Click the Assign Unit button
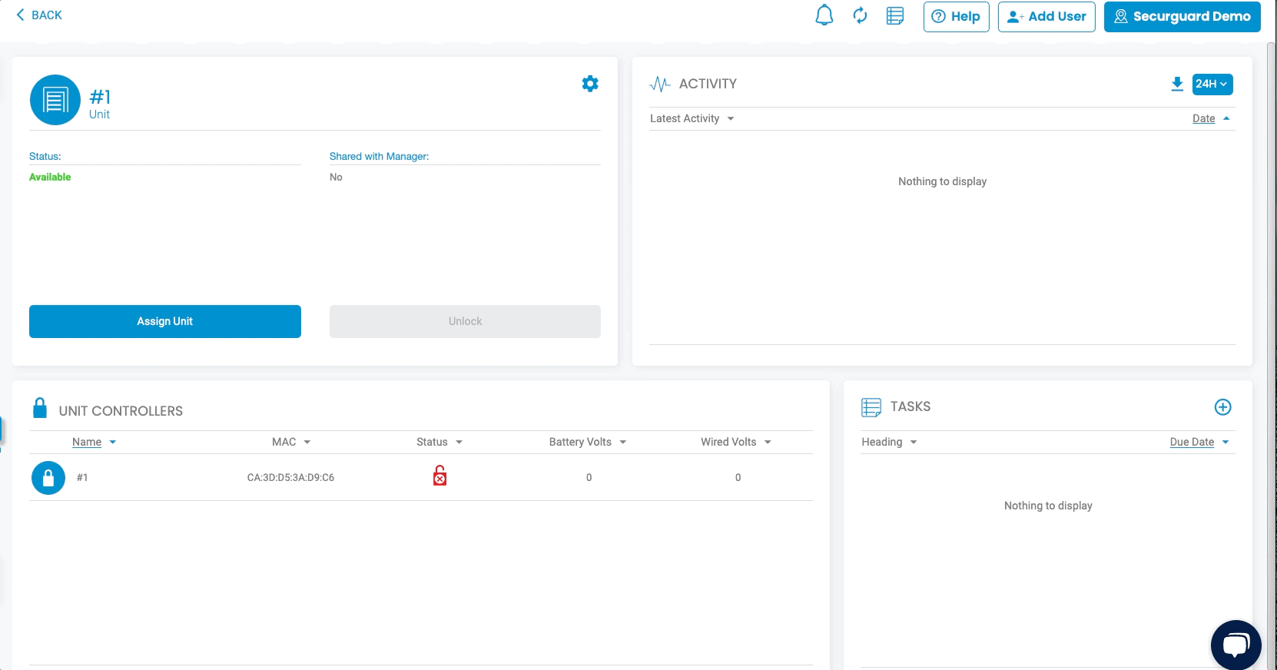This screenshot has height=670, width=1277. click(x=165, y=321)
